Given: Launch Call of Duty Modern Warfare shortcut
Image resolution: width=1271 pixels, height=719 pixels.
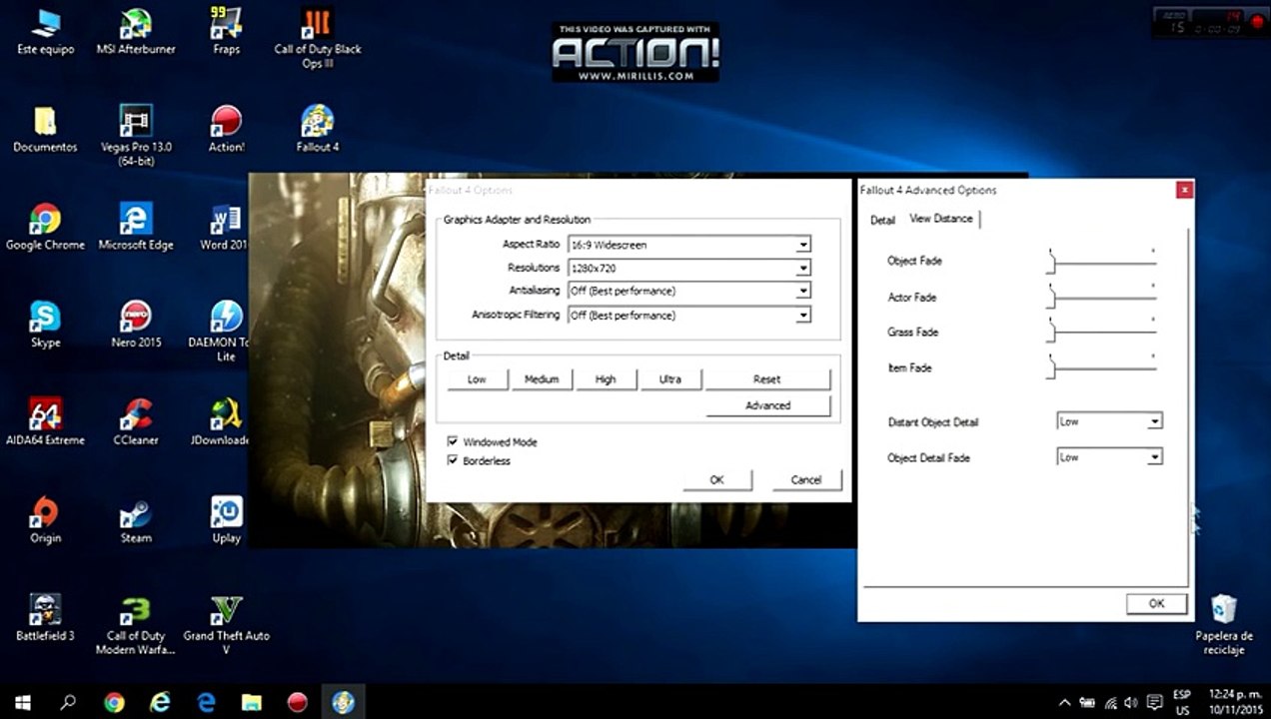Looking at the screenshot, I should pyautogui.click(x=136, y=625).
